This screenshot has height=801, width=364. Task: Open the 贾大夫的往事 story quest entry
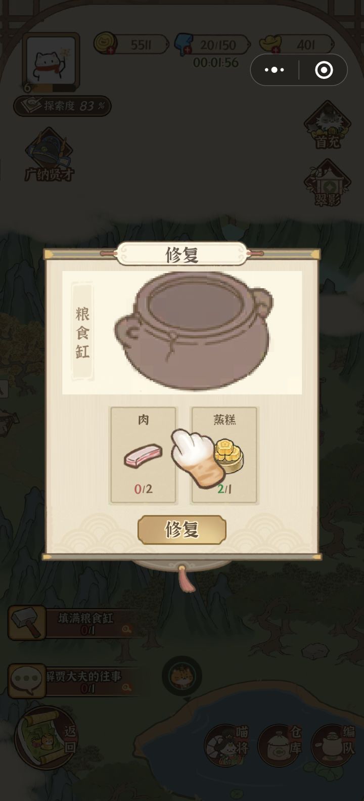click(72, 681)
